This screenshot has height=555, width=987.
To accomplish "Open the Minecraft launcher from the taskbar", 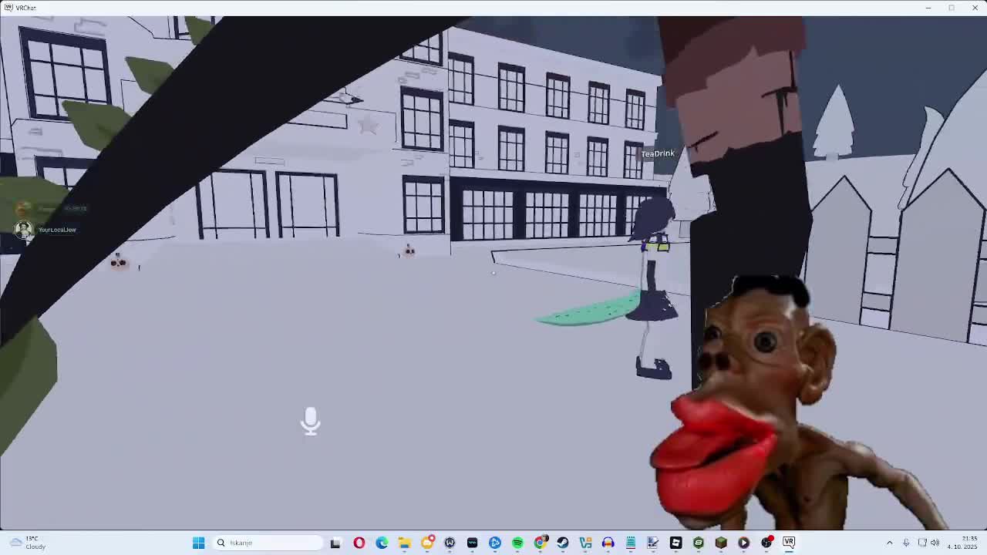I will [x=721, y=543].
